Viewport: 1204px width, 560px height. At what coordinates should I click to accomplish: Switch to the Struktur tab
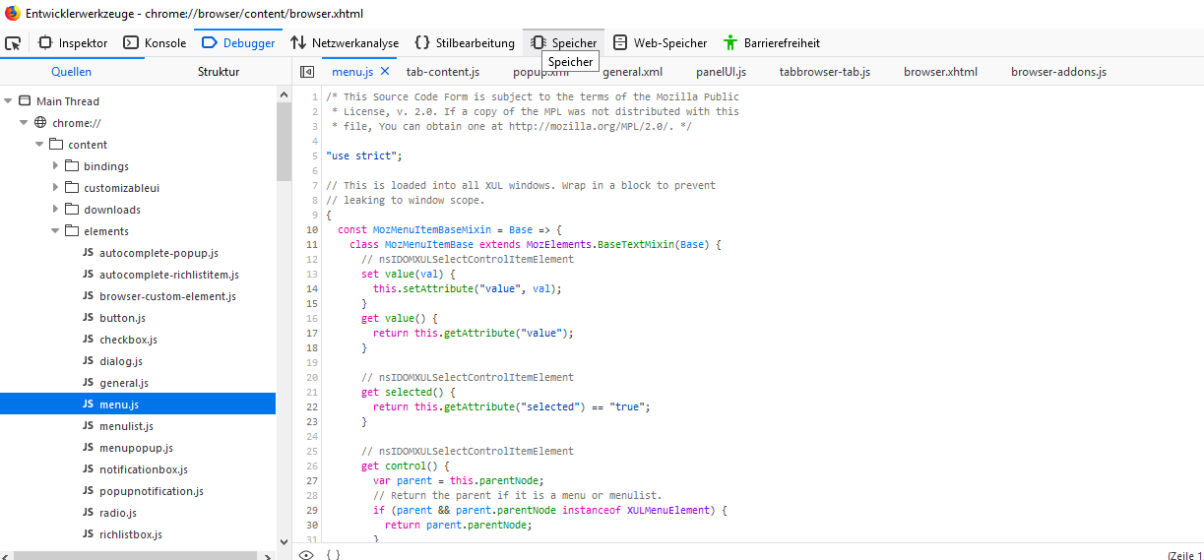[x=218, y=72]
